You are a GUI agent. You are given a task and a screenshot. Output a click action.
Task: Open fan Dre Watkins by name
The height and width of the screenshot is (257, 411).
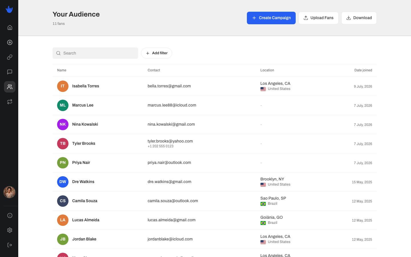click(83, 182)
